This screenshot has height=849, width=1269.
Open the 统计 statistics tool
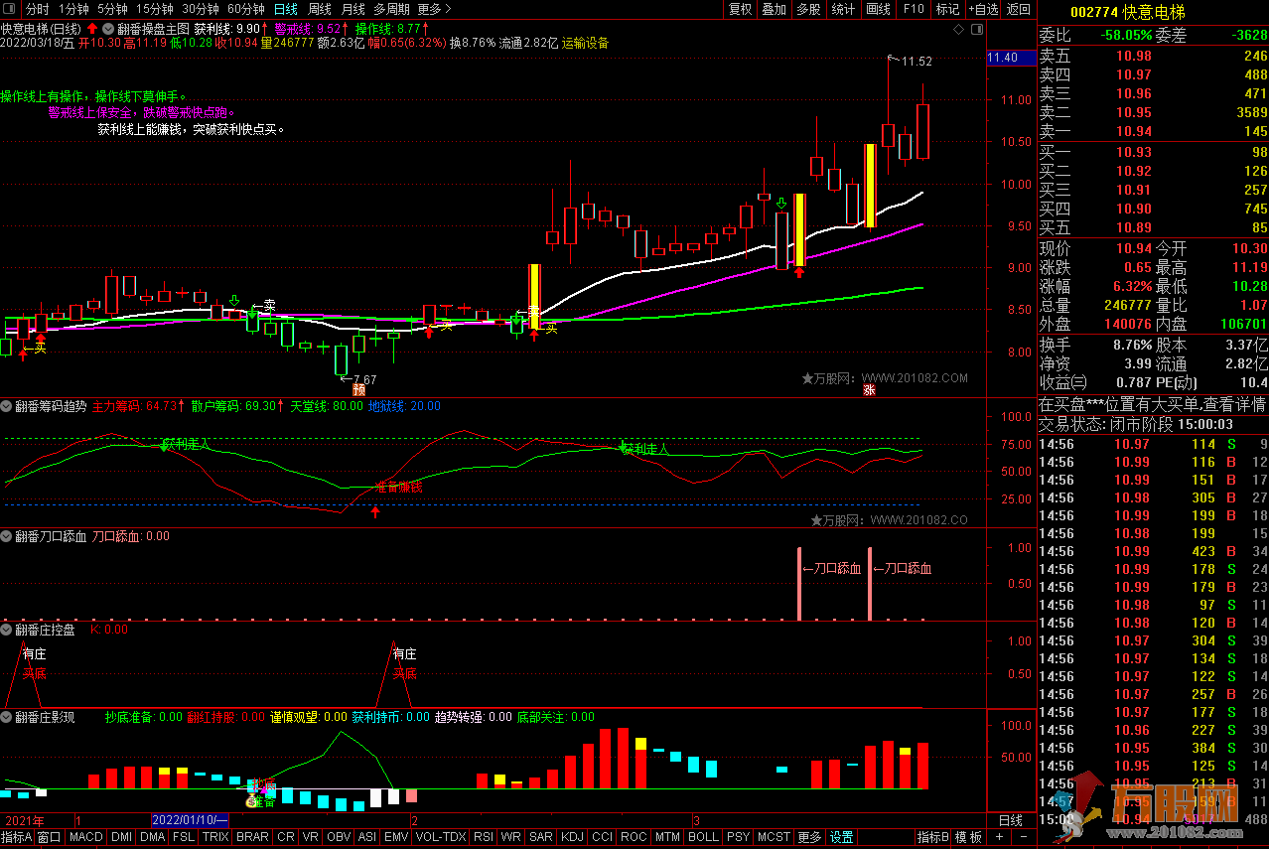coord(843,9)
